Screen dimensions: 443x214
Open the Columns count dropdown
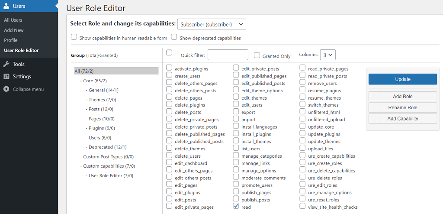[328, 55]
